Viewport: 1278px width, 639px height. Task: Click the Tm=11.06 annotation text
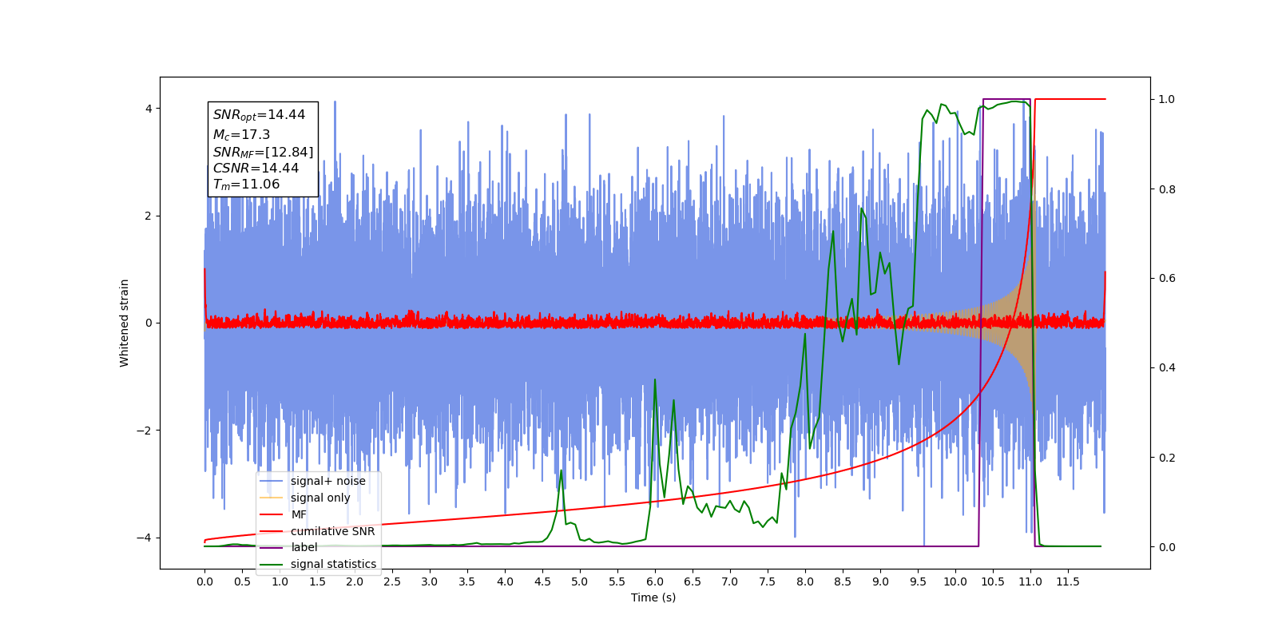tap(246, 185)
